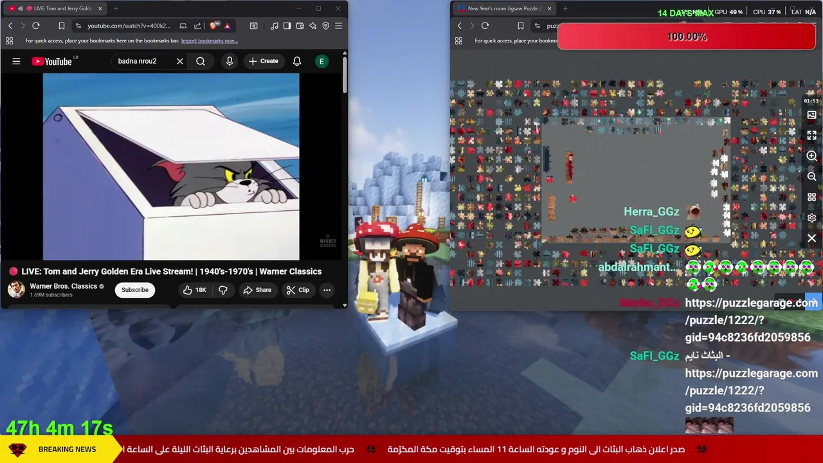This screenshot has width=823, height=463.
Task: Open Brave VPN shield icon
Action: pyautogui.click(x=326, y=26)
